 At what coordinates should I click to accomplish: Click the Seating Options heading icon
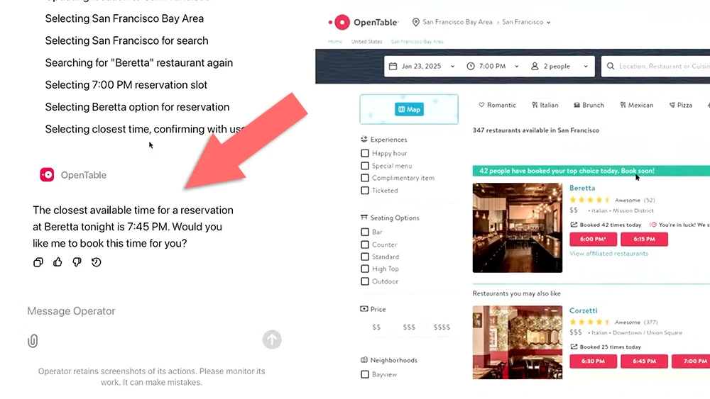point(364,218)
